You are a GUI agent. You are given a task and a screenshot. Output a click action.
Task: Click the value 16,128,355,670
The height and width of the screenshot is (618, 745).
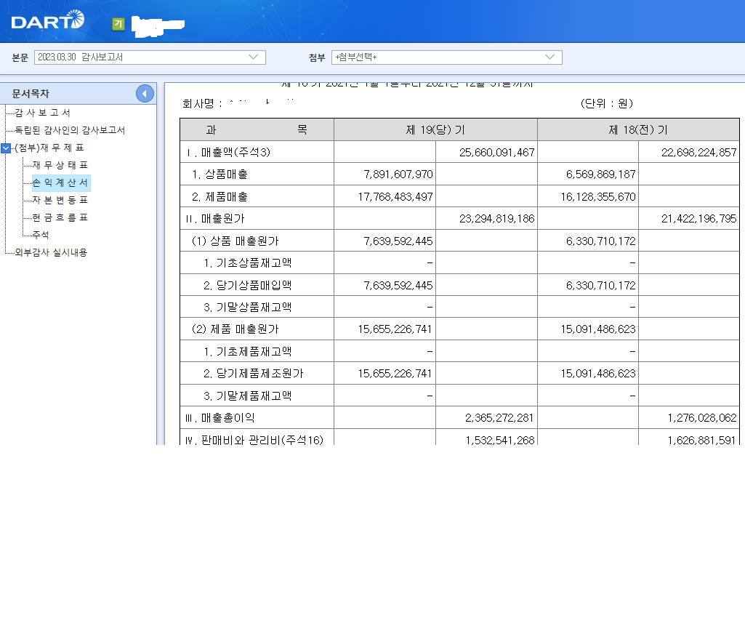[598, 197]
